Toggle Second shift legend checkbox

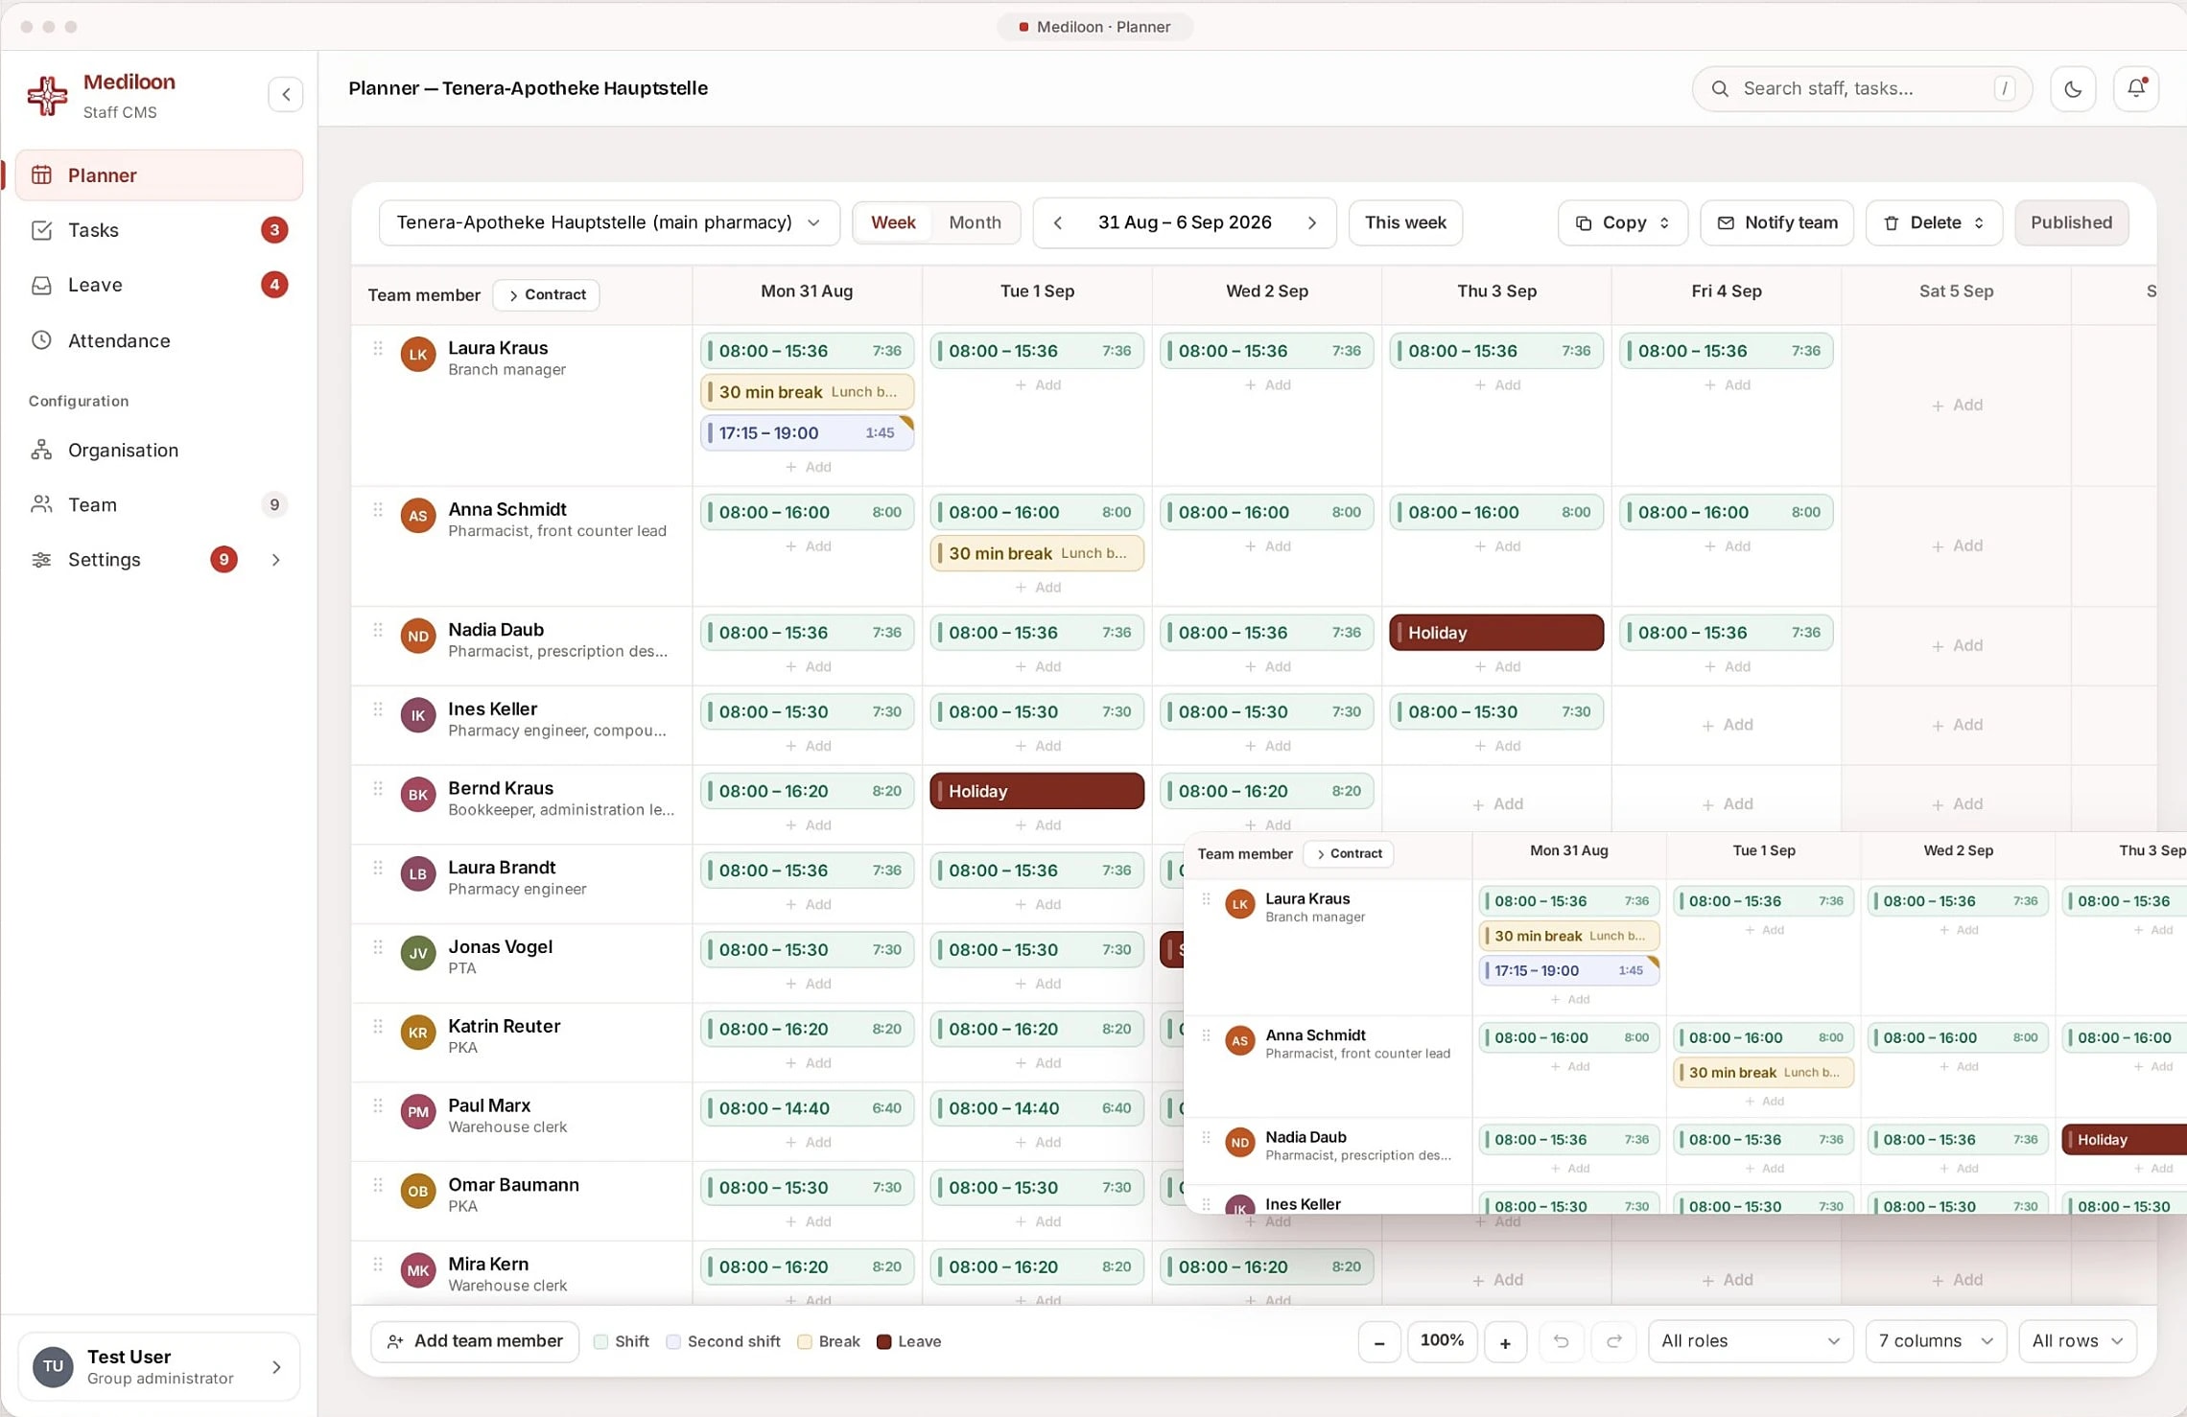click(673, 1341)
